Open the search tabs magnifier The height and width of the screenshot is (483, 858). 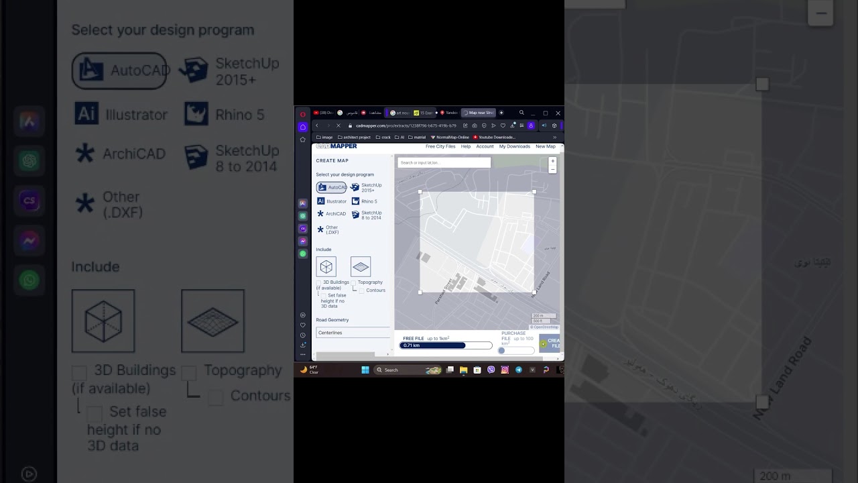[x=522, y=113]
